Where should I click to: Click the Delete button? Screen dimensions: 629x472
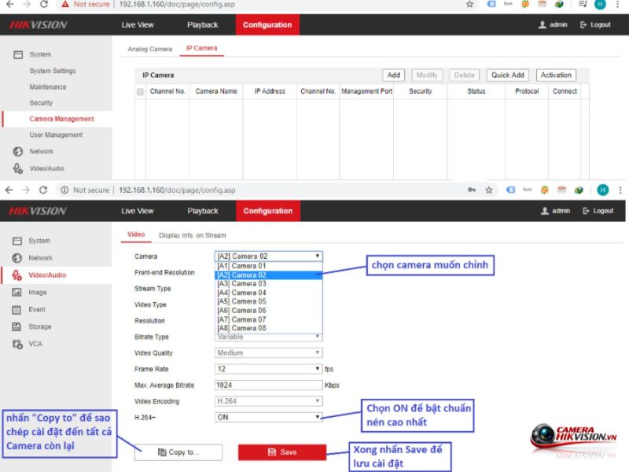(x=464, y=75)
